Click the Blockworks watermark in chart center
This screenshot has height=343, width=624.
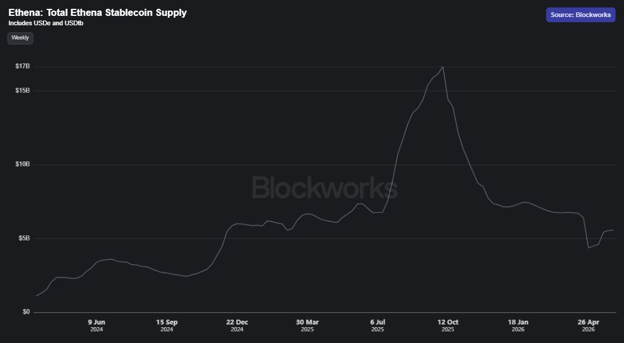(x=325, y=188)
